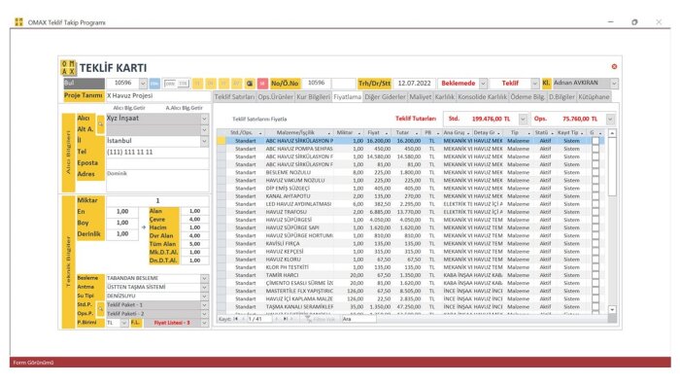Click the Ara search field below table

coord(358,319)
